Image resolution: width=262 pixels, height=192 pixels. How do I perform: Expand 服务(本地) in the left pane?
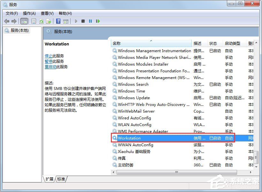19,30
